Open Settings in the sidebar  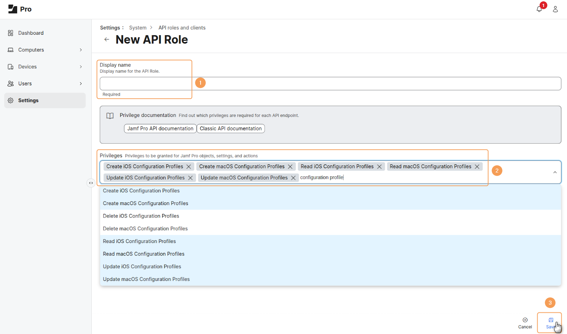[x=28, y=101]
